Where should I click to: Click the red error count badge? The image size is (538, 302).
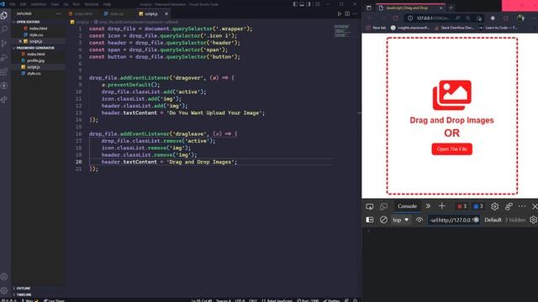tap(462, 206)
